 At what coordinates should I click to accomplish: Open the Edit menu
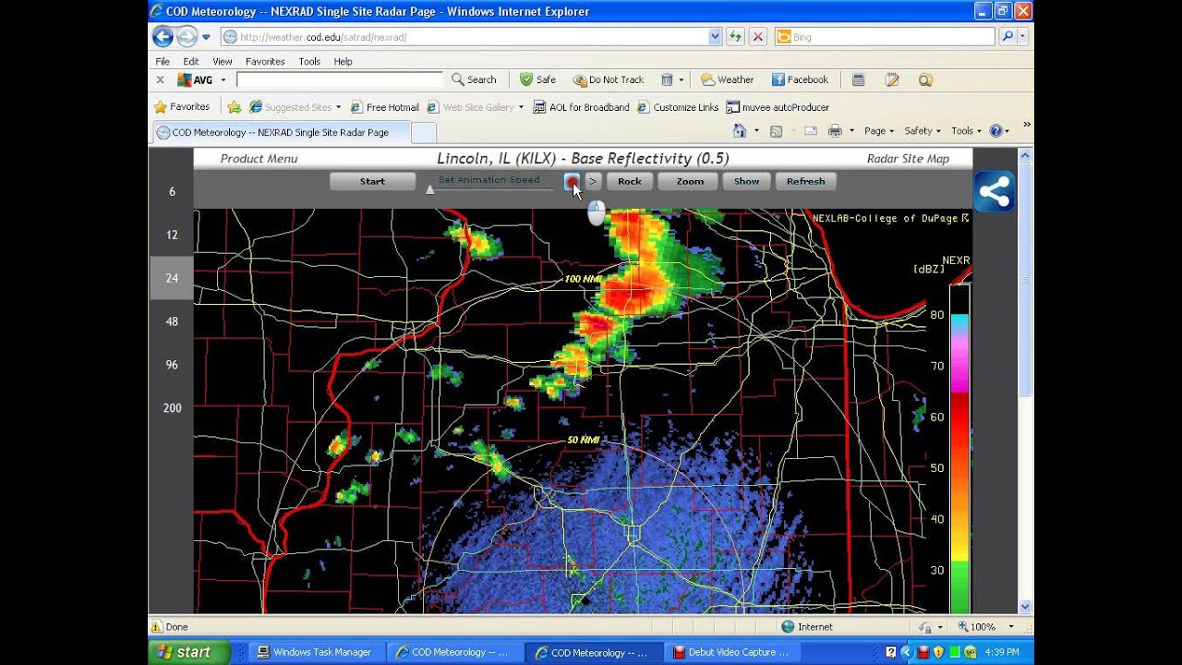[x=190, y=61]
